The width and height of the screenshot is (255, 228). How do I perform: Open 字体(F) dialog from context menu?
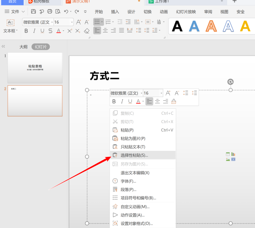(x=143, y=181)
